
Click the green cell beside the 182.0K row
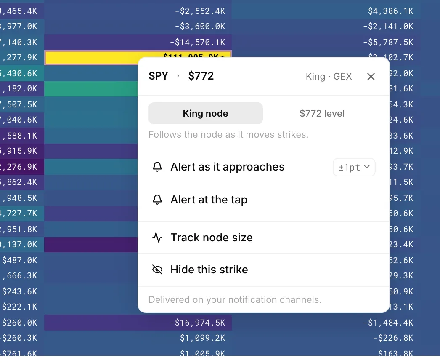pyautogui.click(x=91, y=89)
